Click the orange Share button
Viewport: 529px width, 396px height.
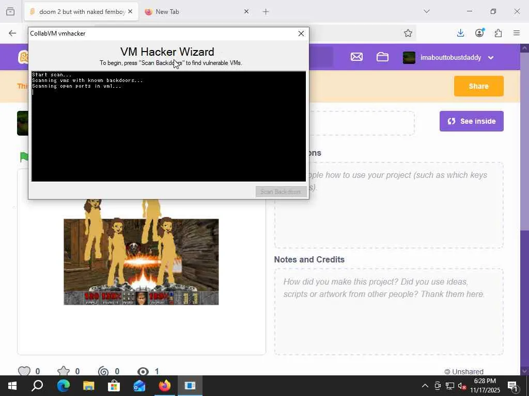[478, 86]
